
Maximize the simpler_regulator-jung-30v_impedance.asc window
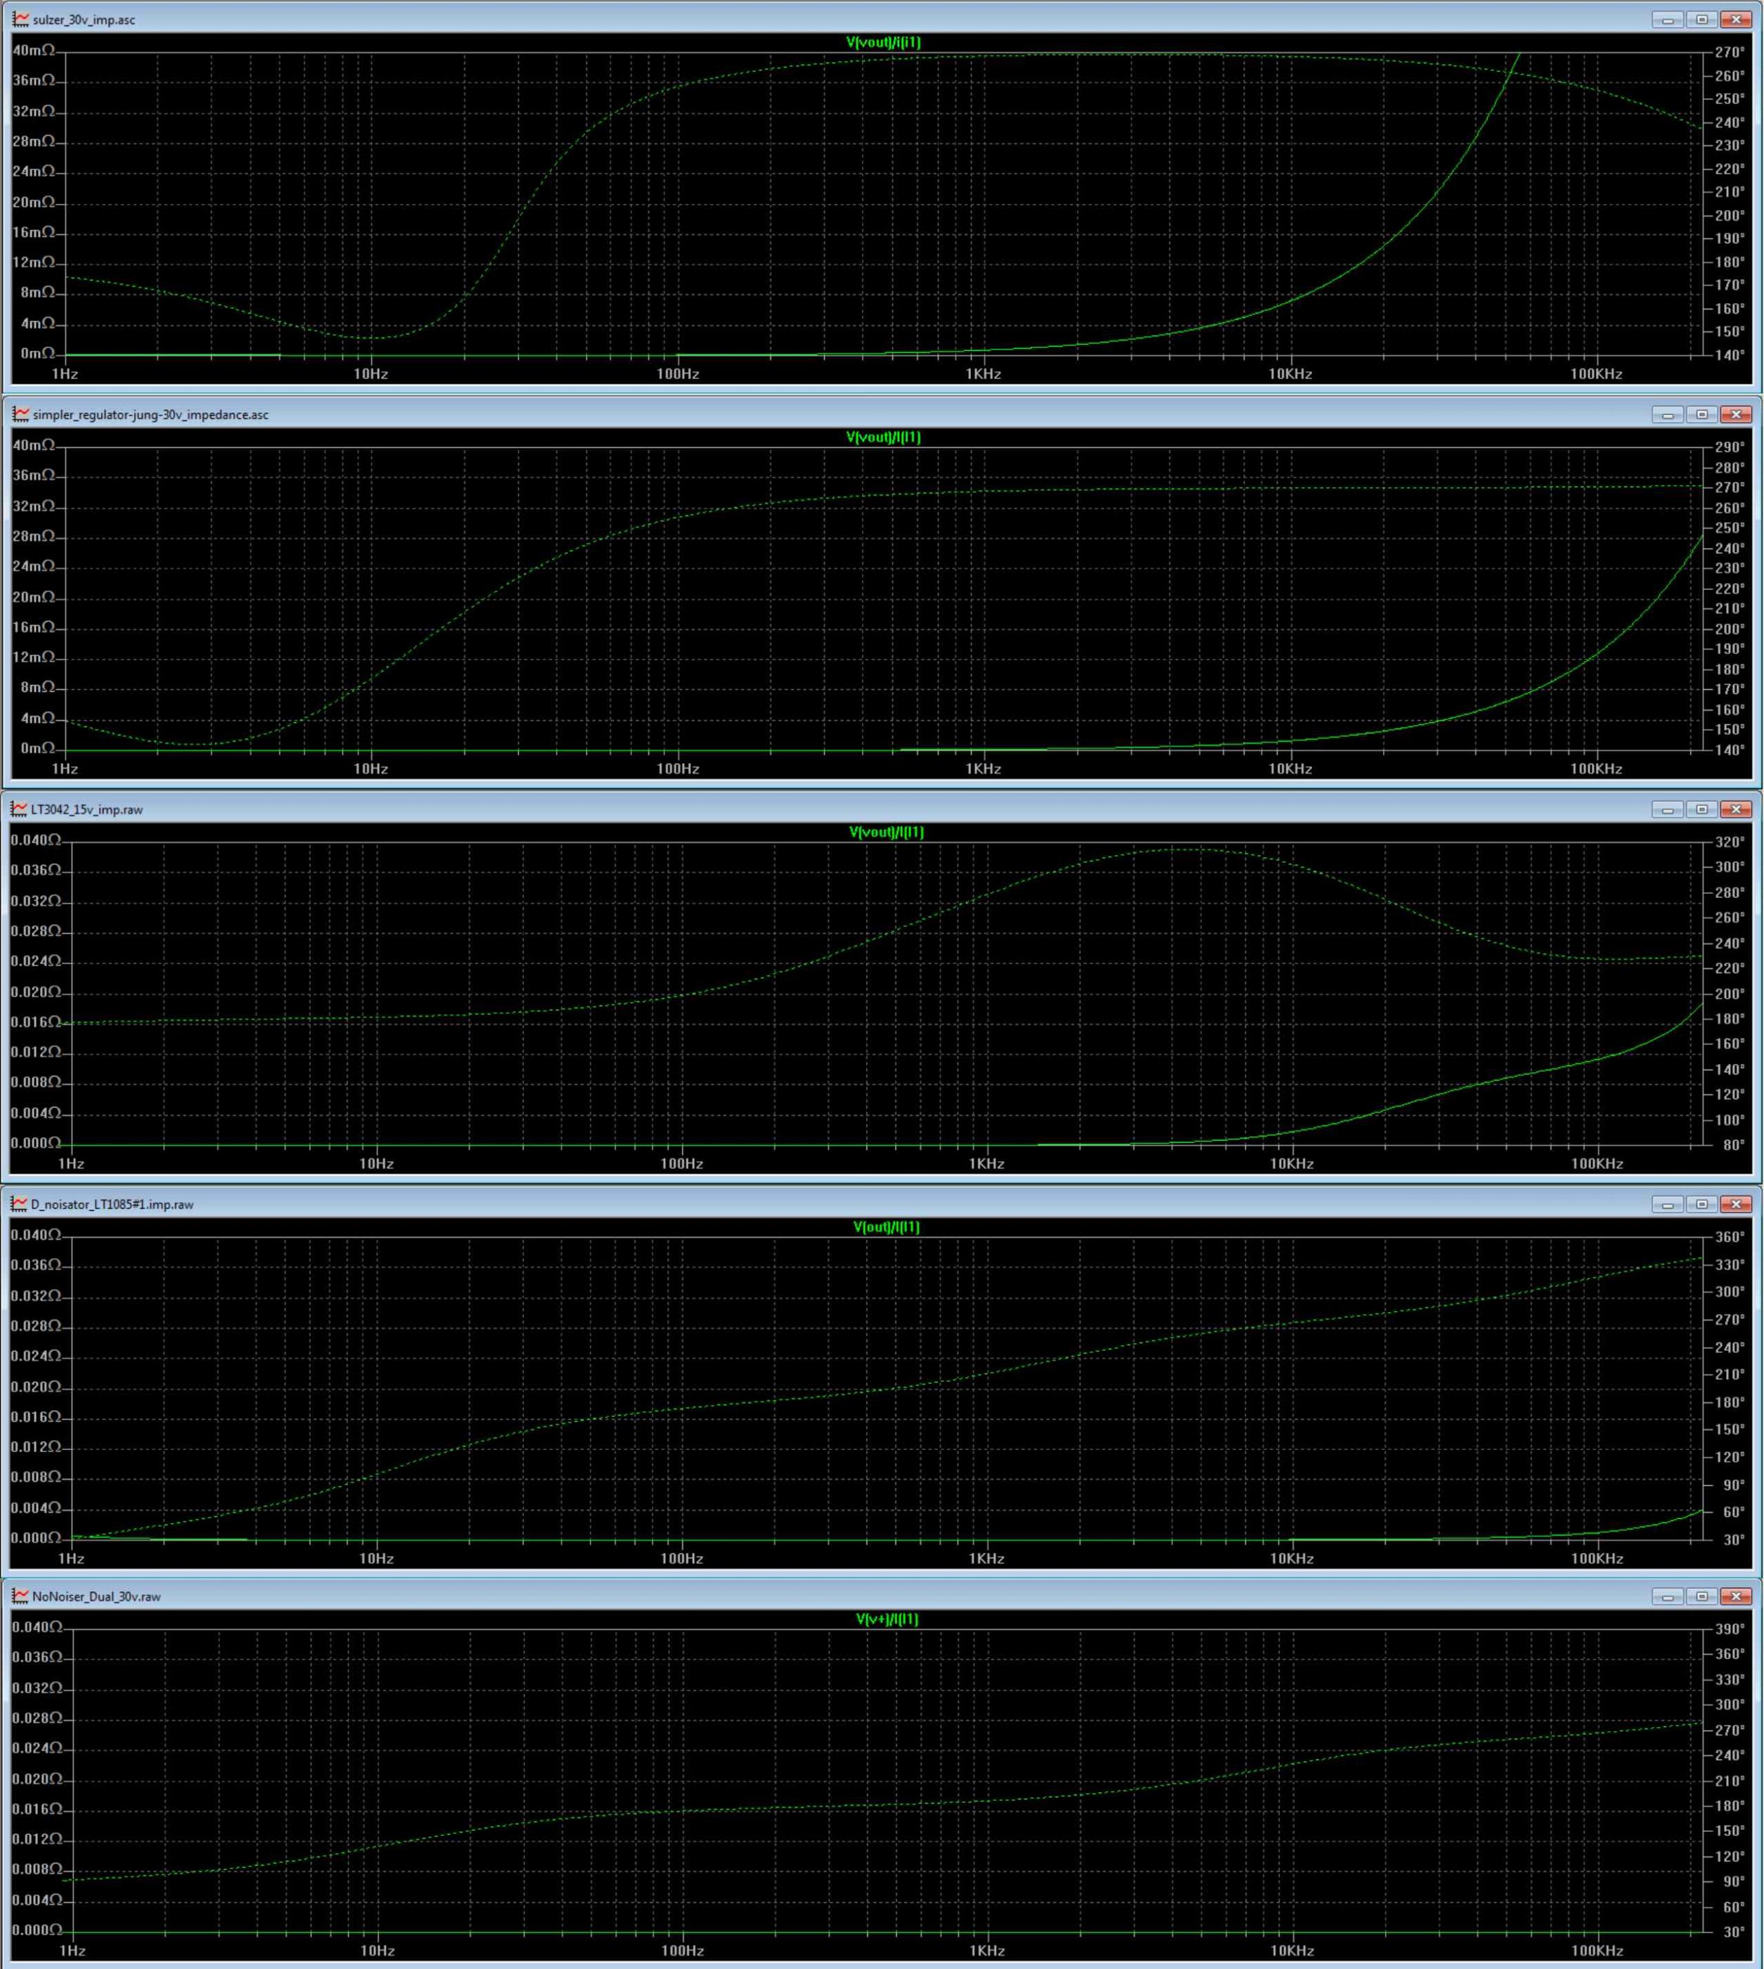(1701, 414)
